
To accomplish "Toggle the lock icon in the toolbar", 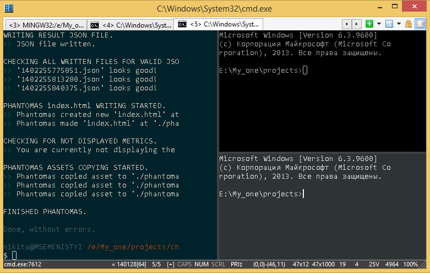I will [x=409, y=24].
